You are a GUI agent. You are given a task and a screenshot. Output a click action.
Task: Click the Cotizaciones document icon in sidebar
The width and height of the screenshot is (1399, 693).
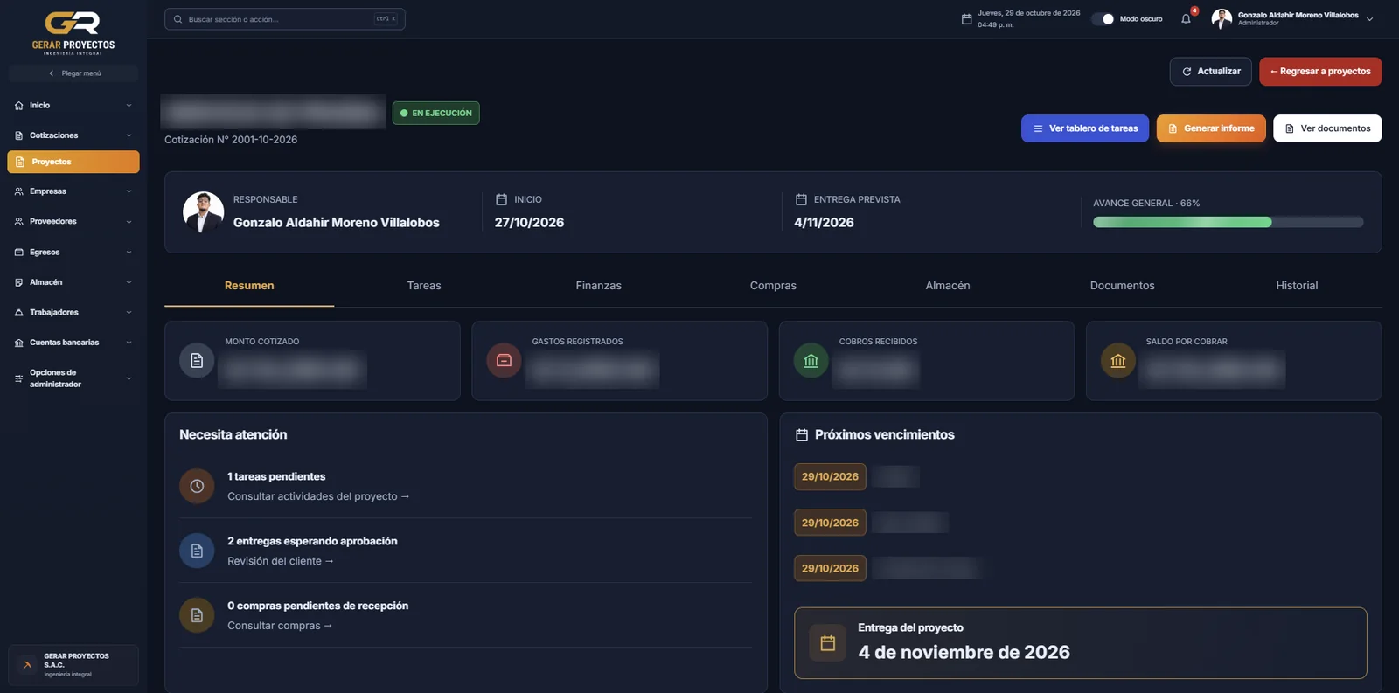pyautogui.click(x=19, y=135)
